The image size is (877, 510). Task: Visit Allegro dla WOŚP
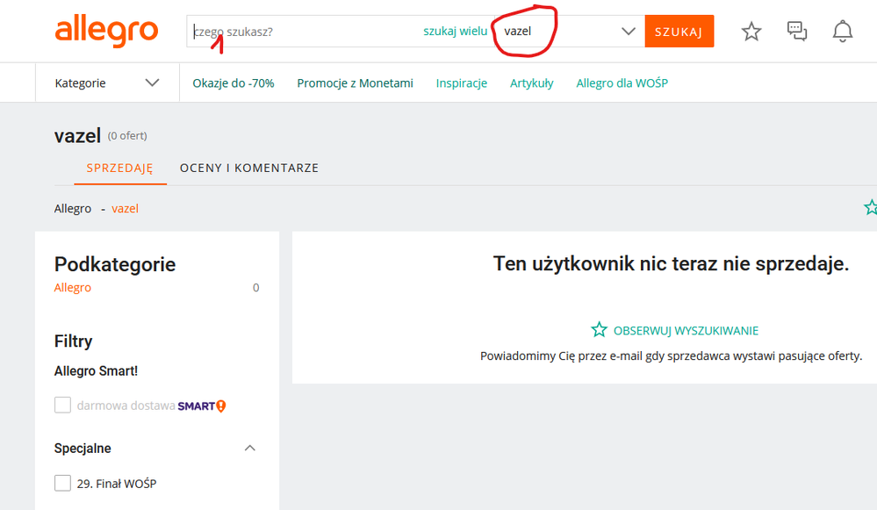click(x=622, y=82)
